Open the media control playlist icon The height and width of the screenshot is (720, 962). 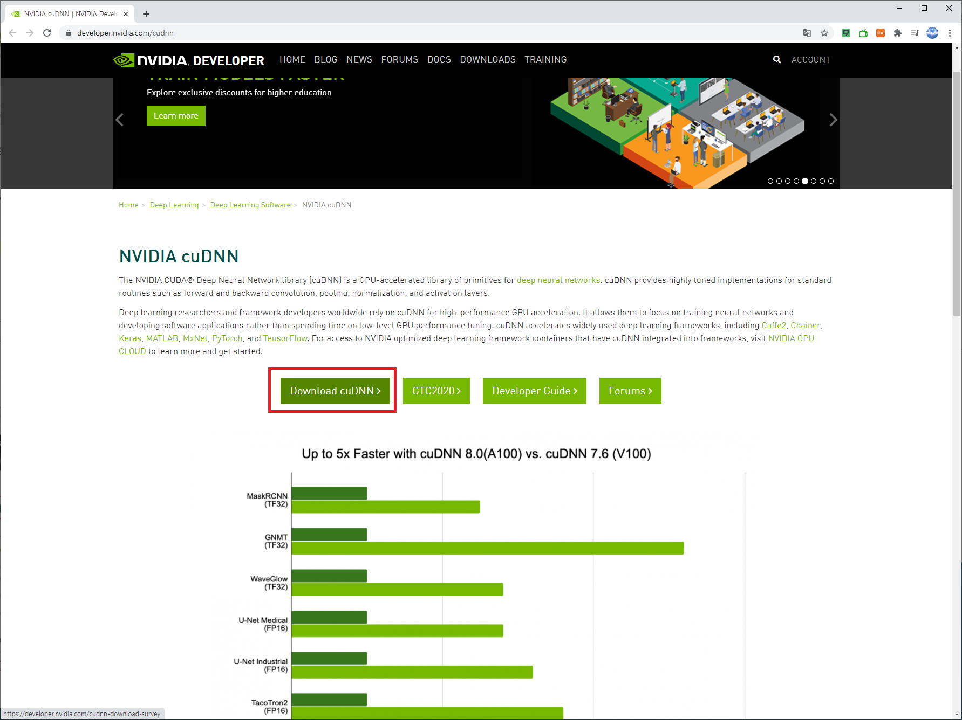915,33
